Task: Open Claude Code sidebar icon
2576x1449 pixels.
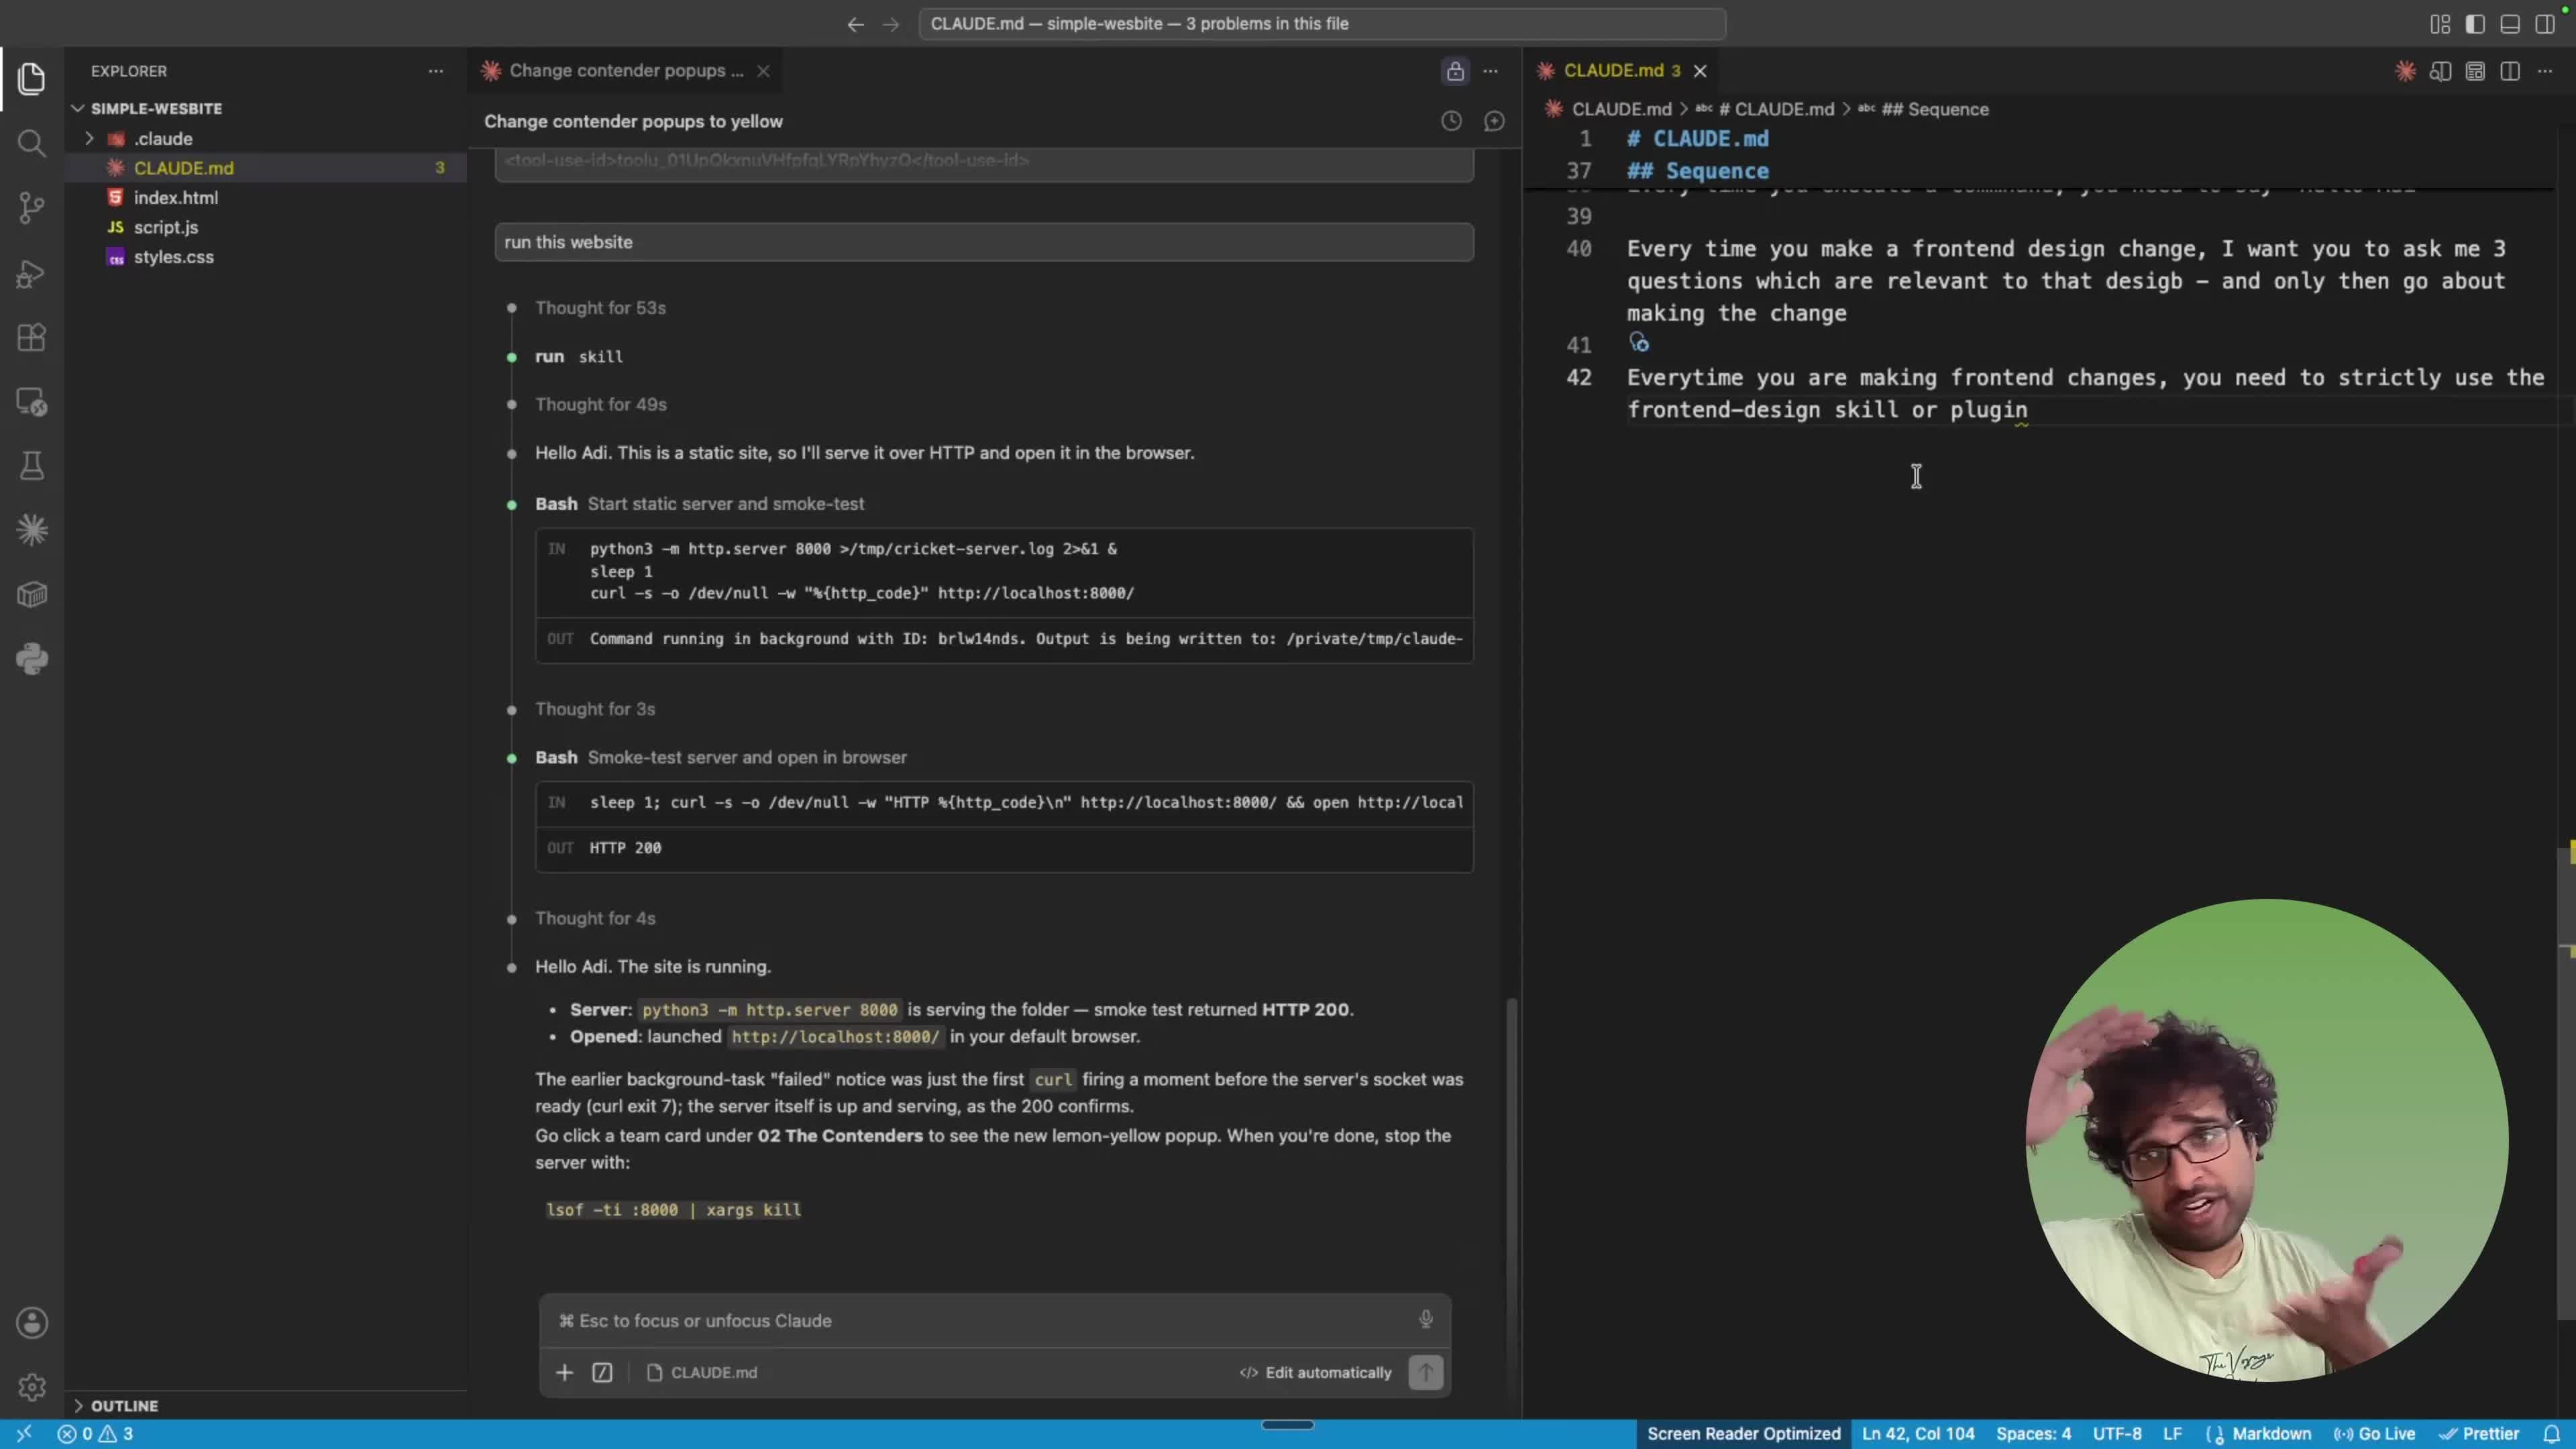Action: [x=32, y=530]
